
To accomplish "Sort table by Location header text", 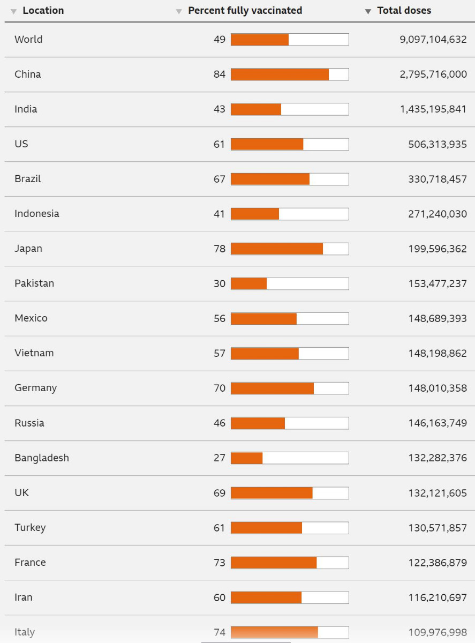I will click(x=43, y=11).
